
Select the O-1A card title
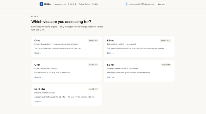tap(37, 40)
